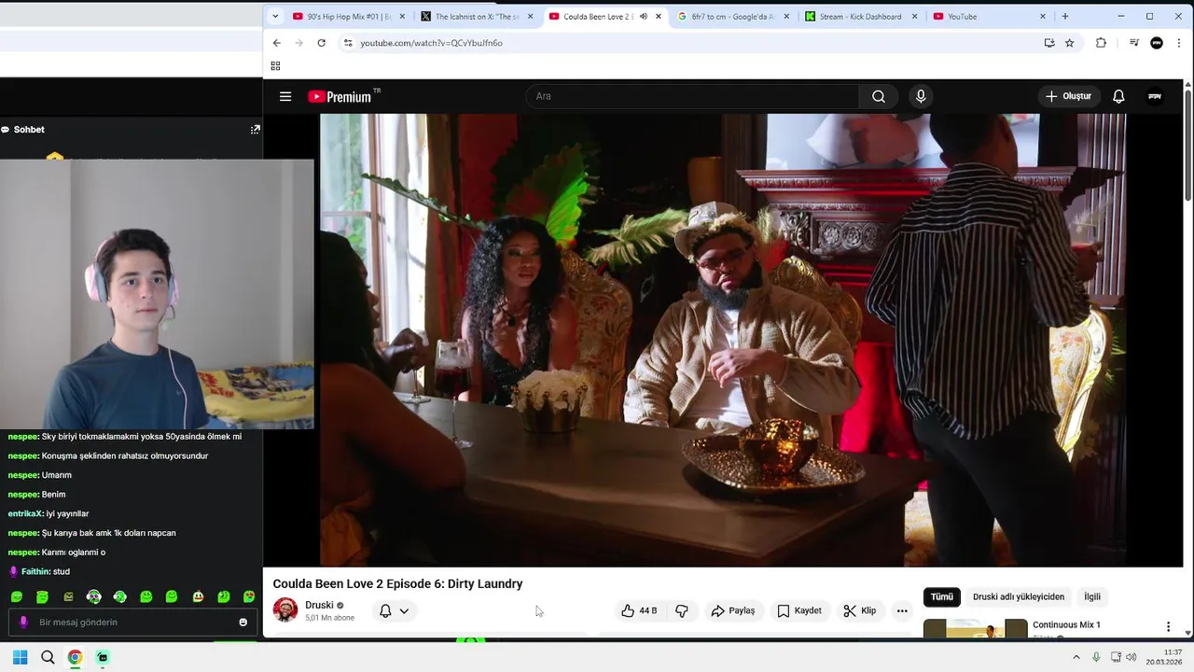Open the Druski channel name link
The image size is (1194, 672).
coord(319,605)
